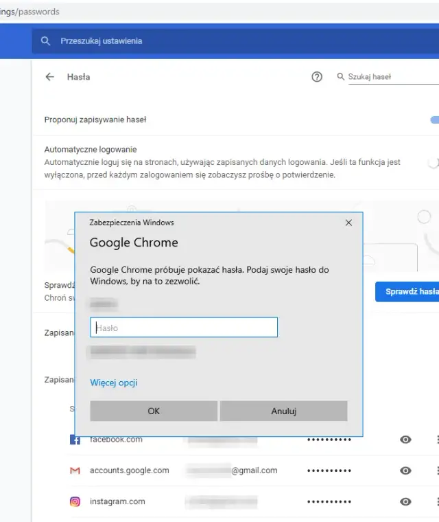Viewport: 439px width, 522px height.
Task: Click the Sprawdź hasła button
Action: coord(407,292)
